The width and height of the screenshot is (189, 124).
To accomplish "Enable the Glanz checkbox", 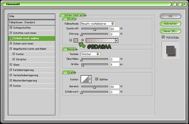I will tap(11, 65).
